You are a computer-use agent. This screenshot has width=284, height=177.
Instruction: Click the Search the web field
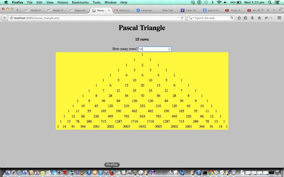211,18
